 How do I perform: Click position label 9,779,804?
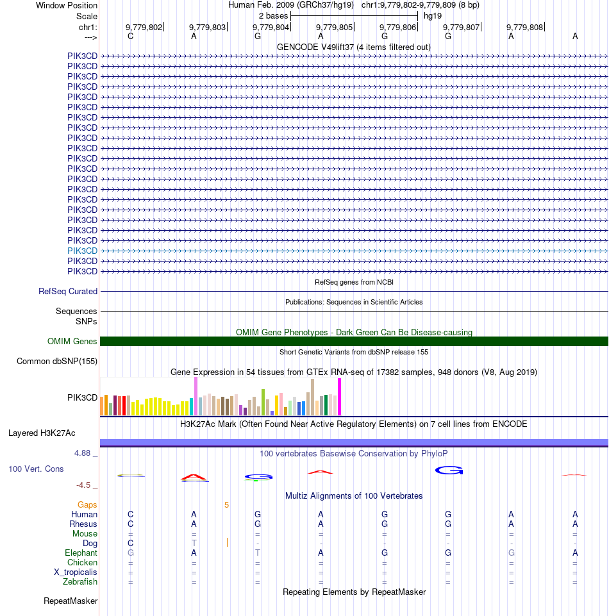click(x=271, y=27)
